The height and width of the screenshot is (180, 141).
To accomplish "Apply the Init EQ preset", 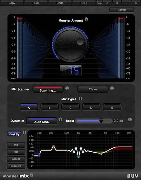I will [16, 145].
